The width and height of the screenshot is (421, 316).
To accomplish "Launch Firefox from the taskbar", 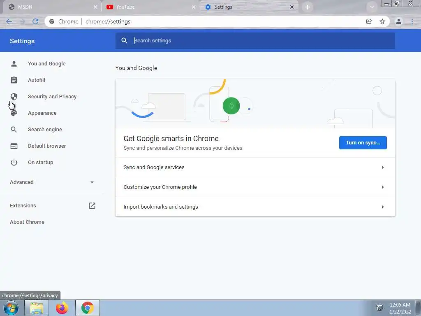I will (x=62, y=308).
